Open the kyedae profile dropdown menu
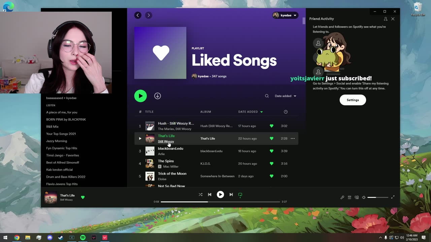This screenshot has height=242, width=431. (x=285, y=15)
